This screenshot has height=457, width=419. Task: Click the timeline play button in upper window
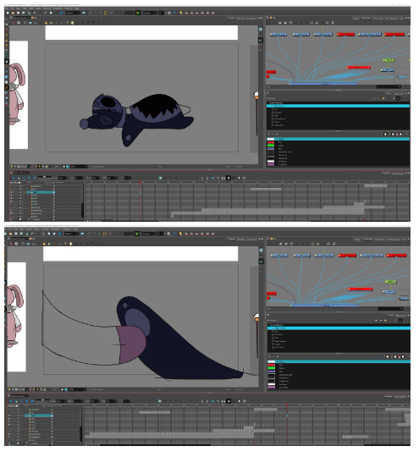[14, 178]
